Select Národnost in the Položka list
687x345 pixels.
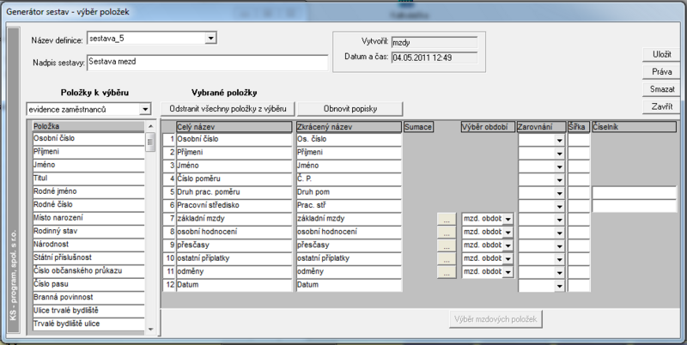88,245
